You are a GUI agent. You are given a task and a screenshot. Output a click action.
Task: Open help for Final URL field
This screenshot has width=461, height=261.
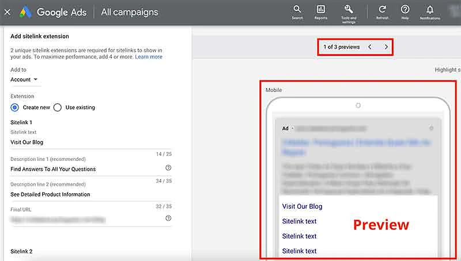pyautogui.click(x=168, y=218)
